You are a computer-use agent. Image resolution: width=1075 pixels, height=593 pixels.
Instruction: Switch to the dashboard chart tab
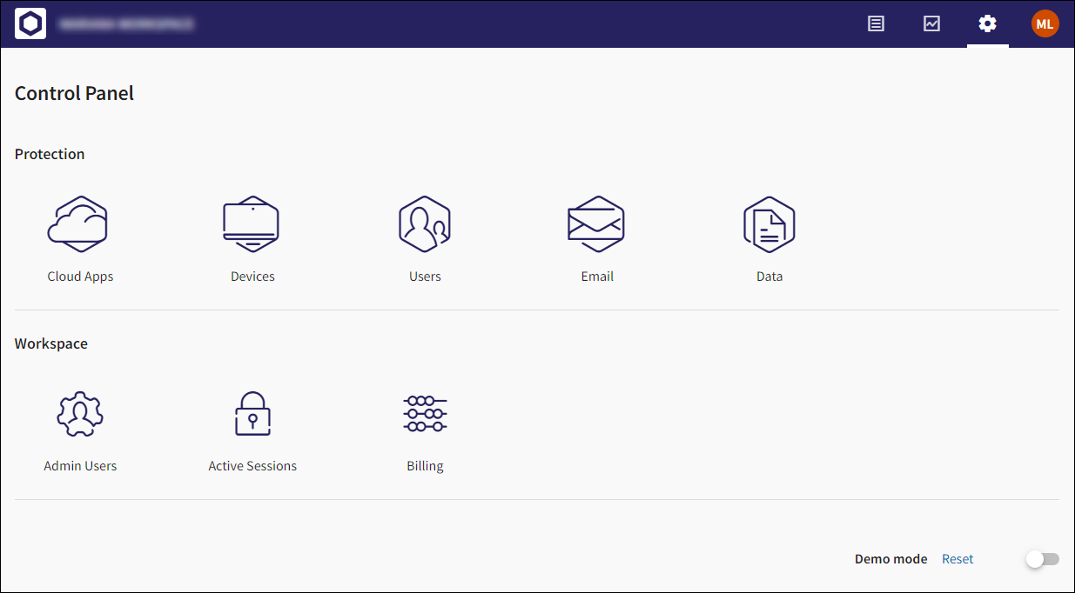tap(932, 23)
